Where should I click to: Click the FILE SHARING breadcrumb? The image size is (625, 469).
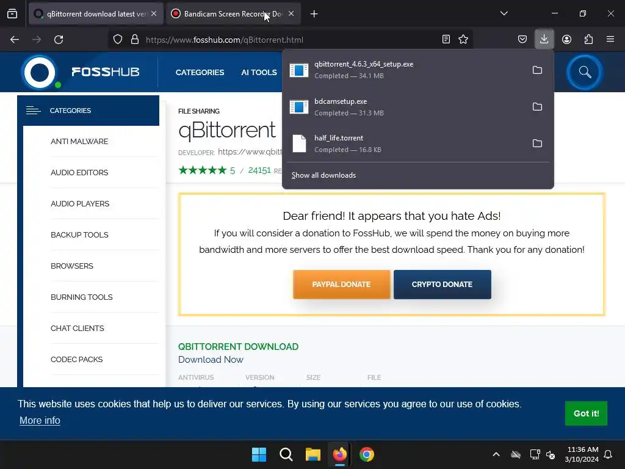point(199,111)
